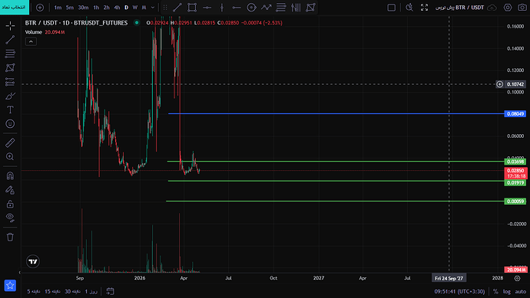Screen dimensions: 530x298
Task: Open the go to date calendar icon
Action: [x=110, y=291]
